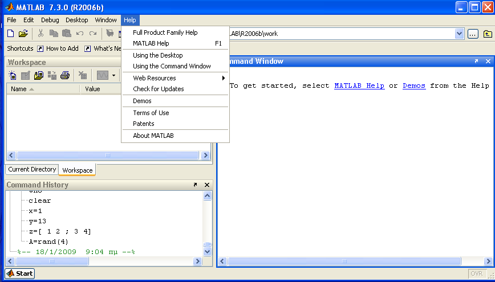Select the Workspace tab

pos(78,170)
